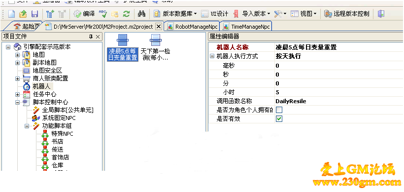
Task: Switch to the TimeManageNpc tab
Action: point(247,27)
